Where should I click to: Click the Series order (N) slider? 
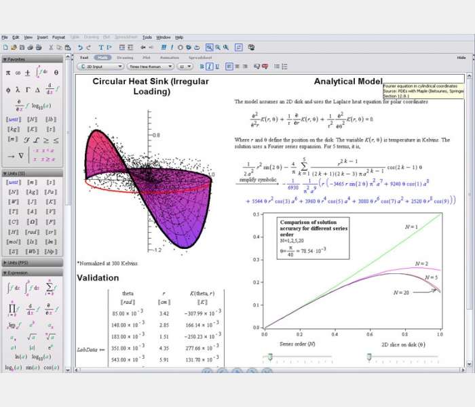tap(270, 356)
